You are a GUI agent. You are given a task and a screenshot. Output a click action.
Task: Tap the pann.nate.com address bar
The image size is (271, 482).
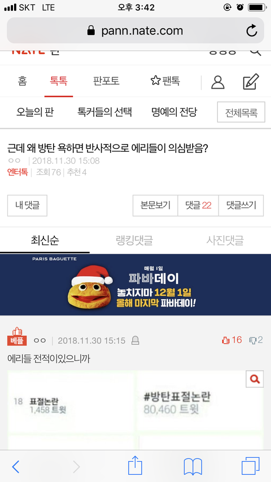(135, 30)
